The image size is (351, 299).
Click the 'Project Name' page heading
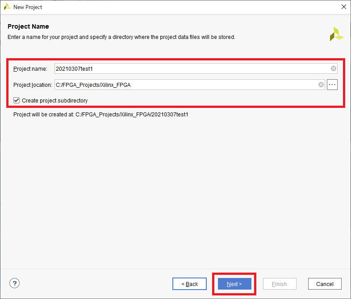[x=28, y=26]
